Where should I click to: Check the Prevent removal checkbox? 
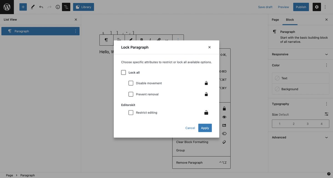131,94
